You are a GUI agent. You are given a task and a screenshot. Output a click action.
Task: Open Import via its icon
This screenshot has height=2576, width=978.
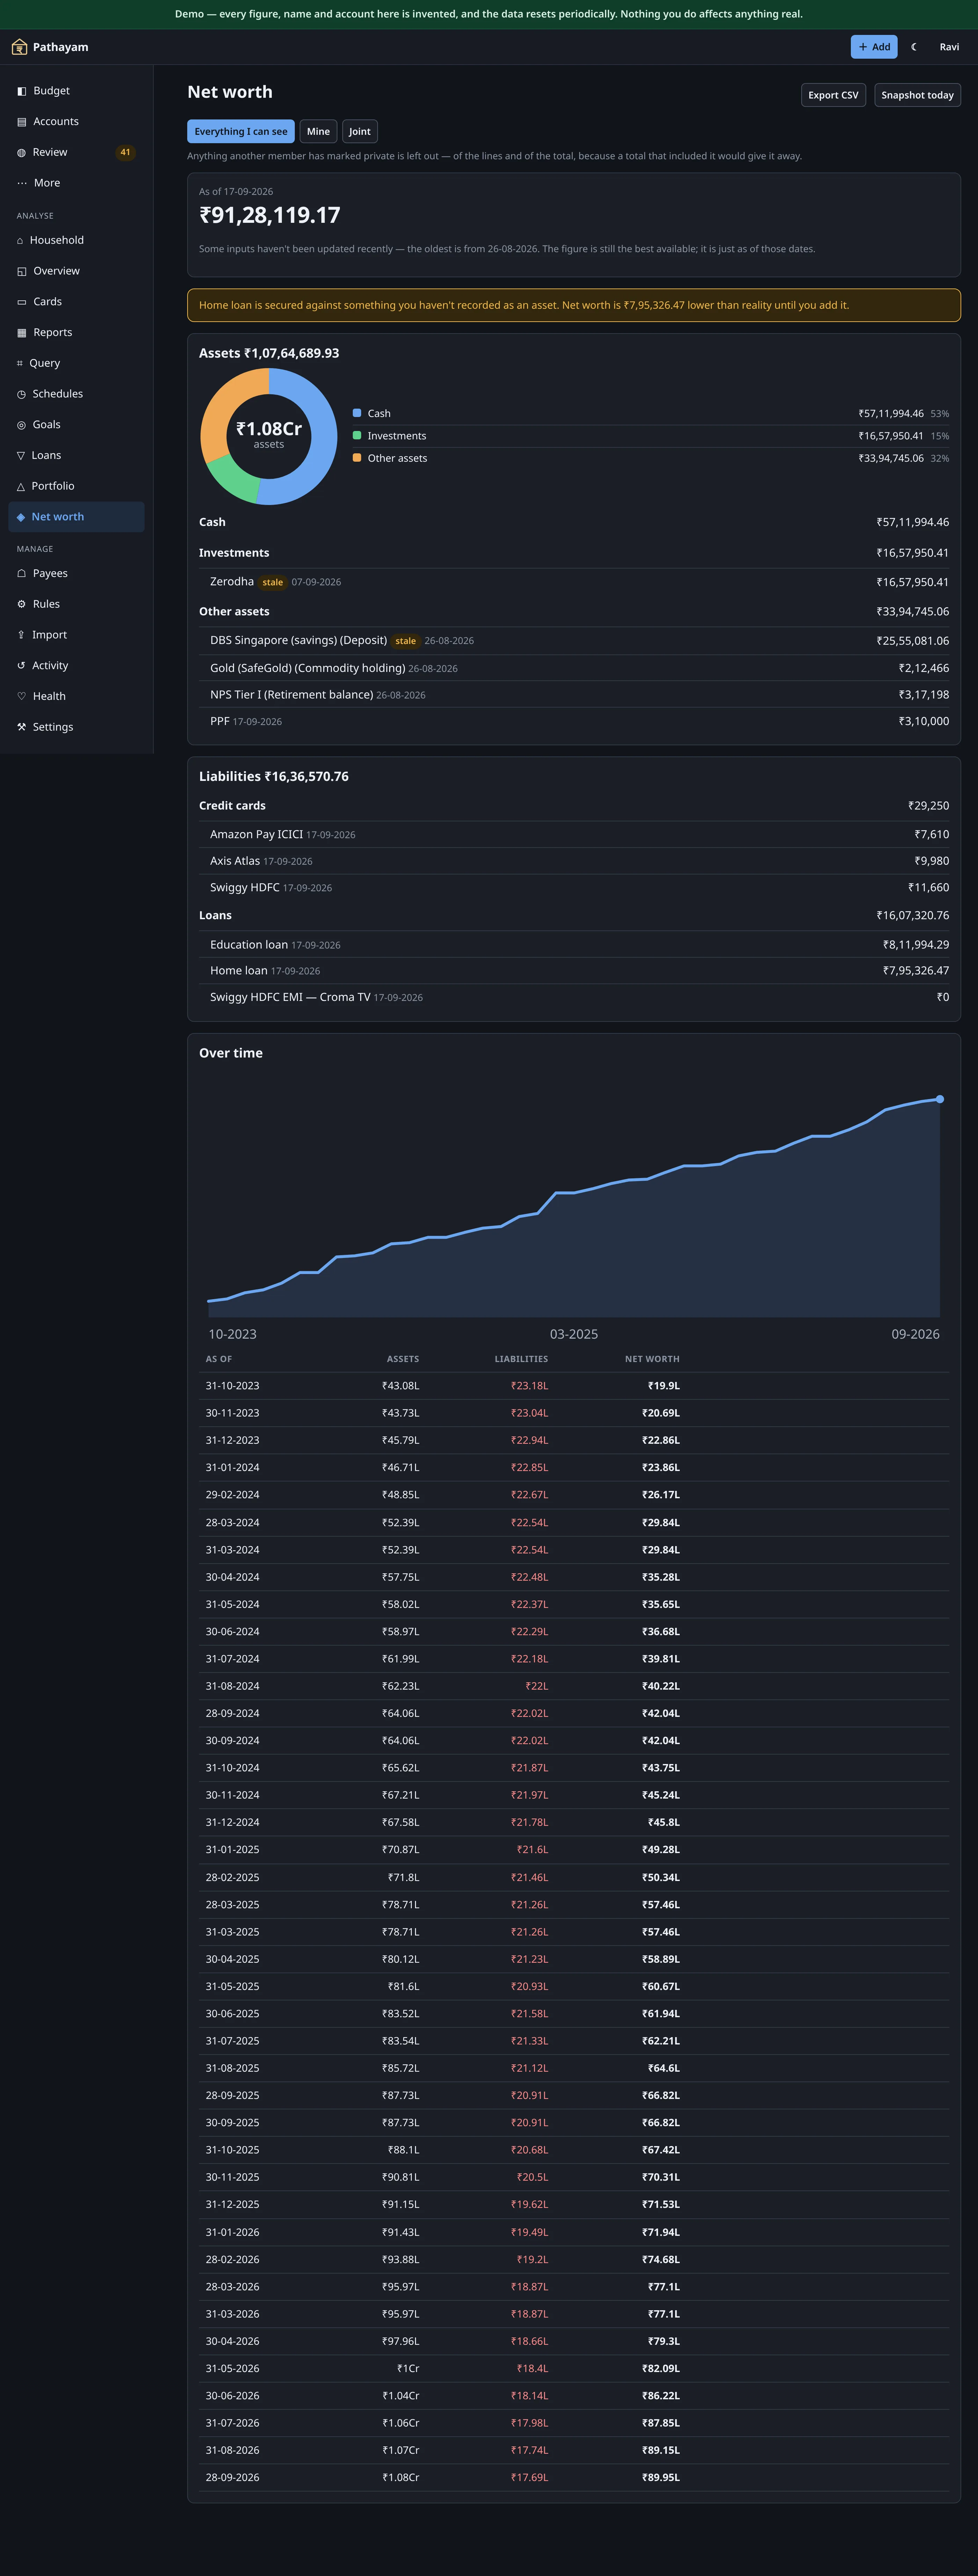click(x=21, y=635)
